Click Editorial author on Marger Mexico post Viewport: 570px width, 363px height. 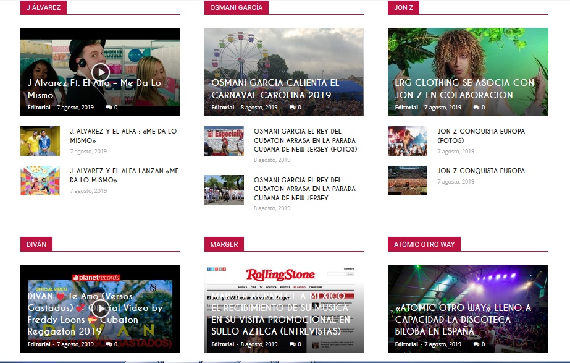coord(222,344)
